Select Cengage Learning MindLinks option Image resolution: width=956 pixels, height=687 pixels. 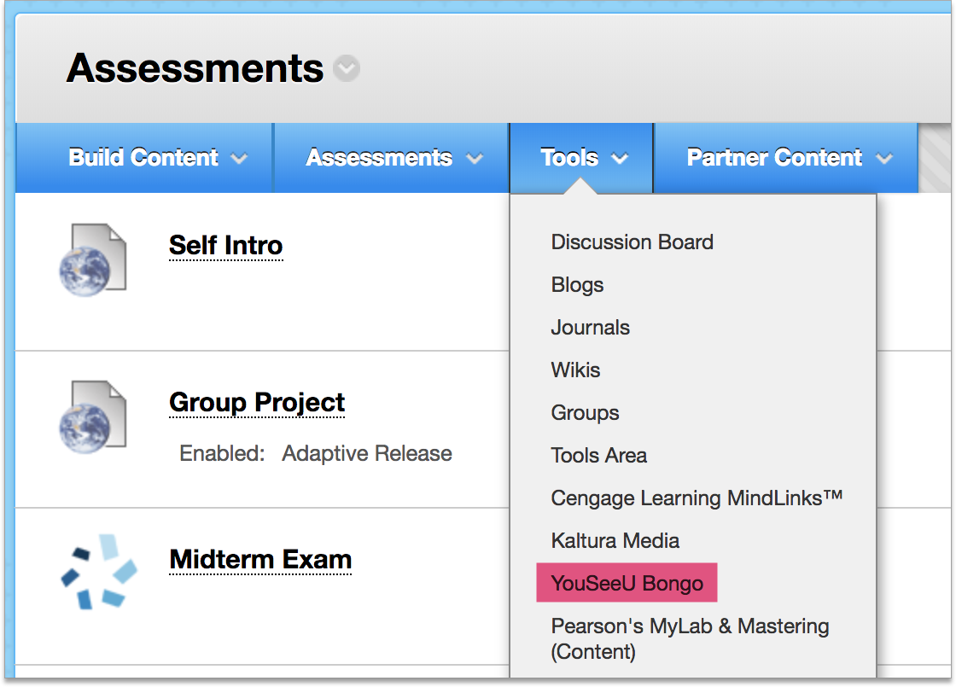point(697,498)
